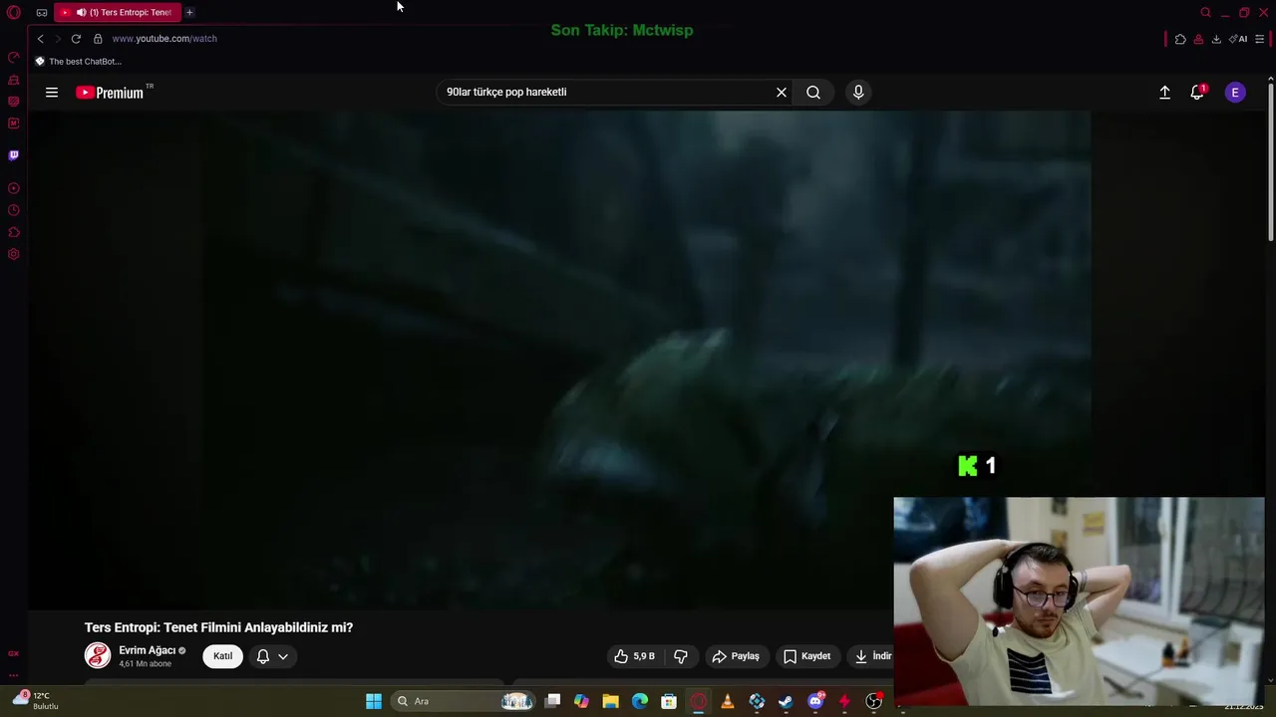The height and width of the screenshot is (717, 1276).
Task: Open browser extensions toolbar icon
Action: [x=1180, y=39]
